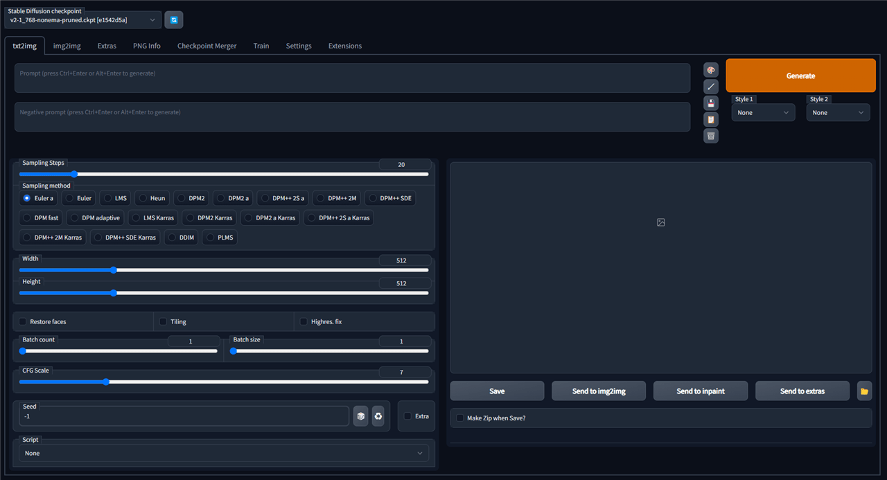Expand the Script dropdown

[224, 453]
